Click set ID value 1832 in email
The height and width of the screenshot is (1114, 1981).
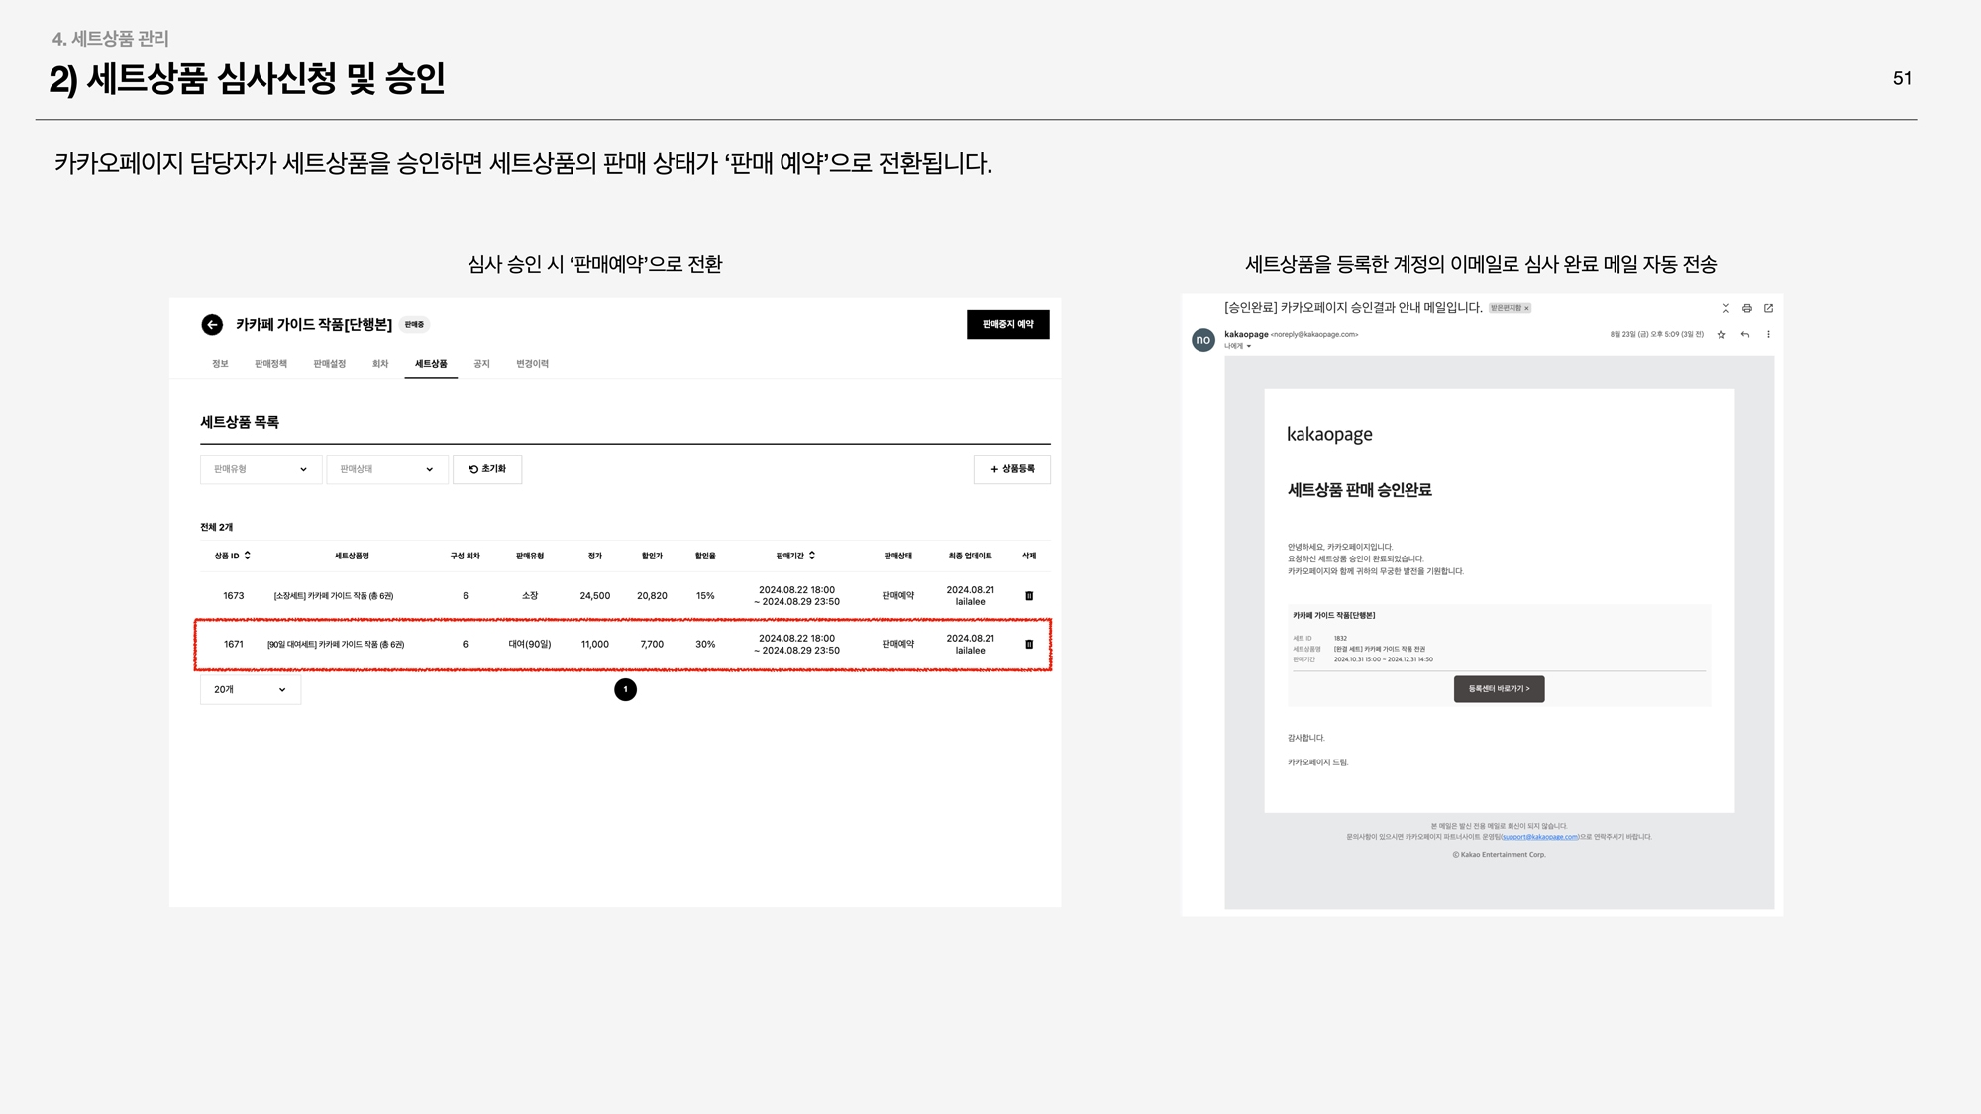point(1340,639)
